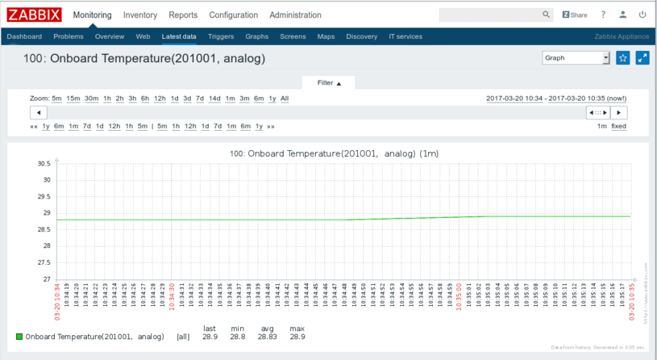Viewport: 657px width, 360px height.
Task: Click the time scrollbar track
Action: point(316,112)
